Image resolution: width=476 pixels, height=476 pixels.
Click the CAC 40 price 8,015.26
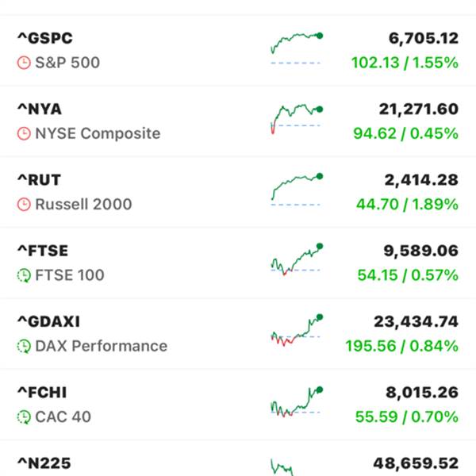[x=416, y=393]
